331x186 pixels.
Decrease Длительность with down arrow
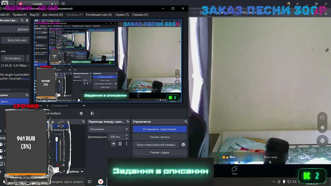pos(126,138)
